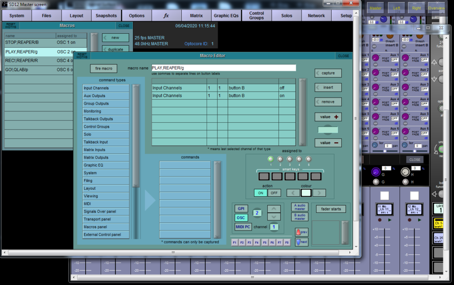Click new in the Macros panel
Viewport: 454px width, 285px height.
tap(115, 38)
